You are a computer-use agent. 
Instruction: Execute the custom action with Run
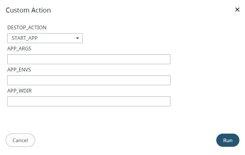(x=228, y=140)
